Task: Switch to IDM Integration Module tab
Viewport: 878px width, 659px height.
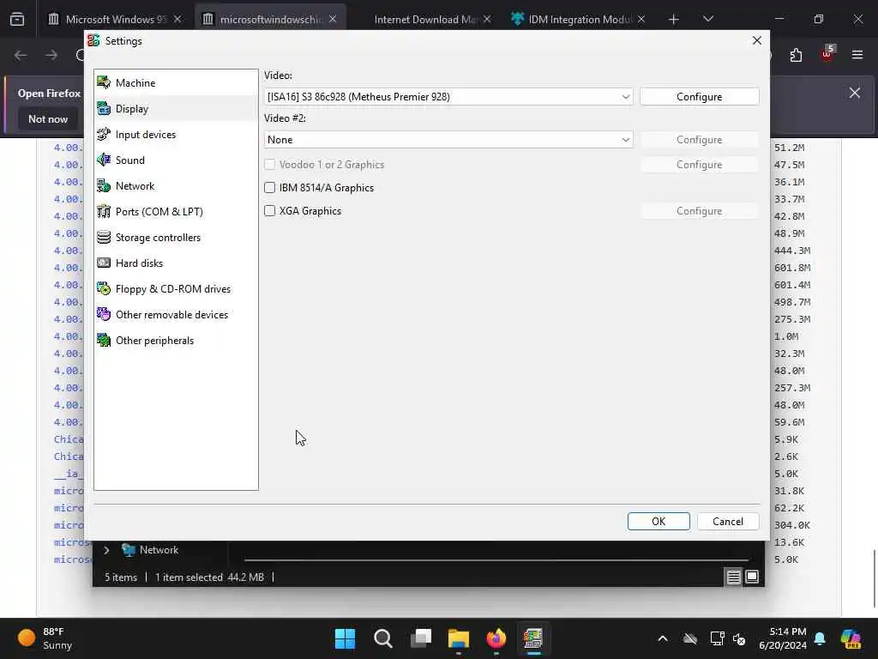Action: click(x=579, y=19)
